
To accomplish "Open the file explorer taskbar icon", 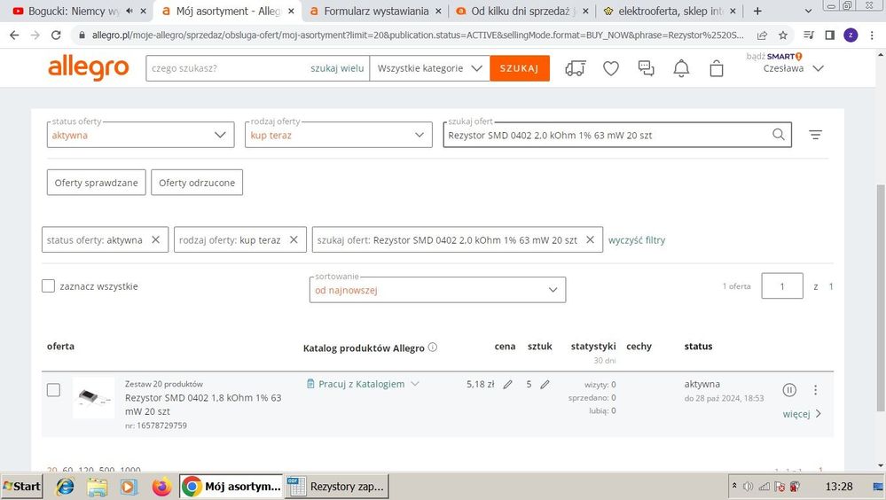I will click(98, 487).
